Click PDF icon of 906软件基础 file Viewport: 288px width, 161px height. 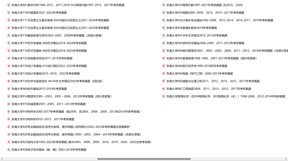9,89
